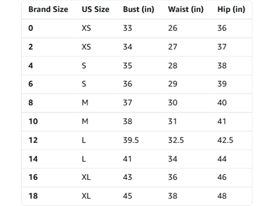Click the Waist (in) column header
Viewport: 274px width, 206px height.
(186, 9)
